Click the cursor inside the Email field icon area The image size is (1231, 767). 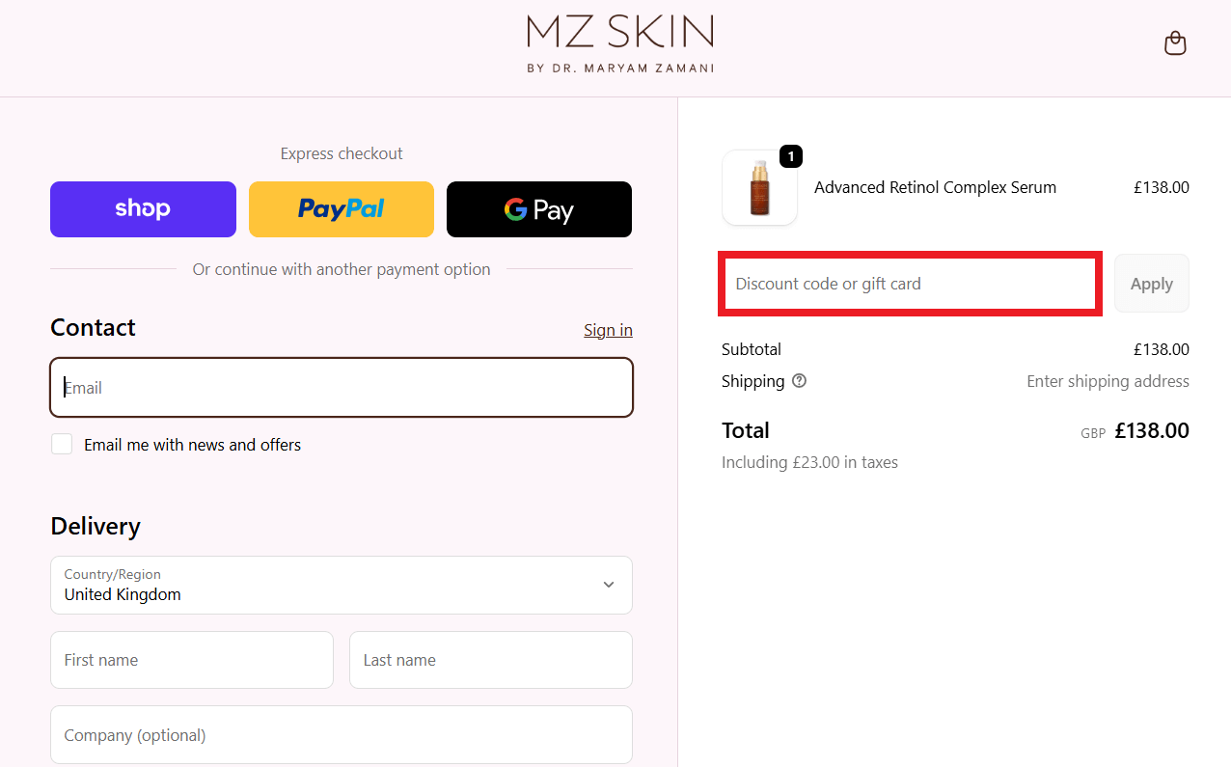pos(64,387)
